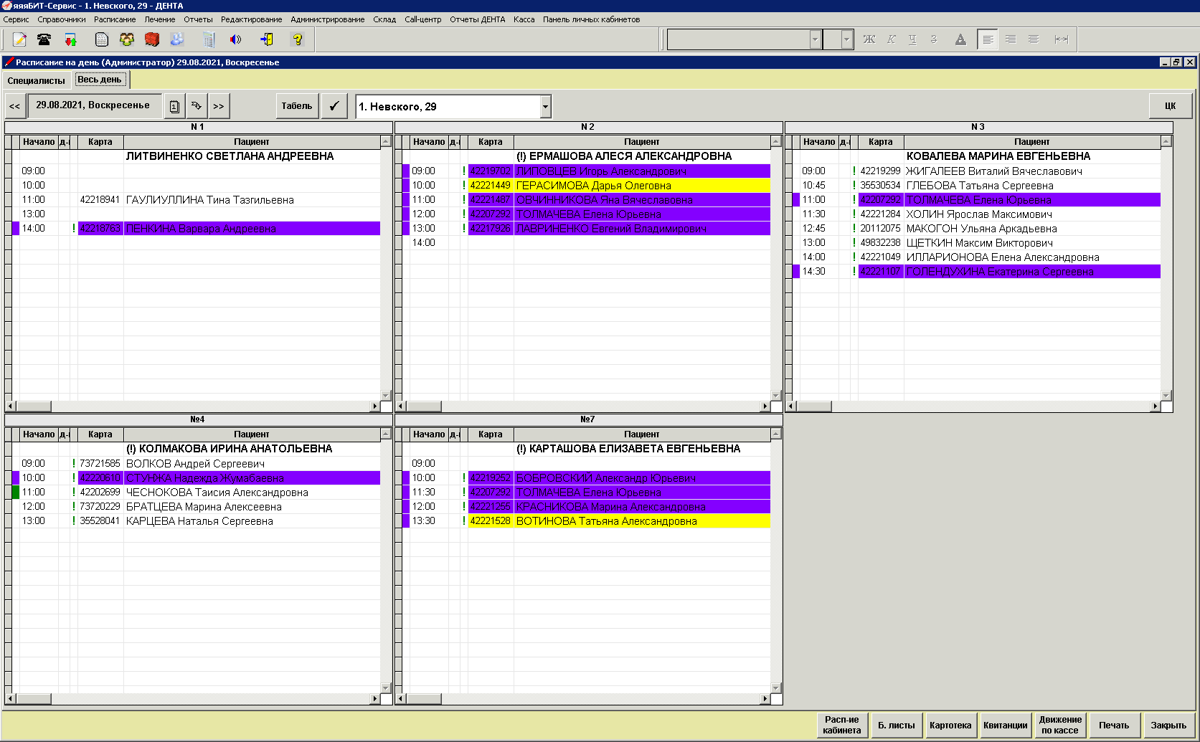This screenshot has width=1200, height=742.
Task: Click the exit door icon
Action: tap(267, 39)
